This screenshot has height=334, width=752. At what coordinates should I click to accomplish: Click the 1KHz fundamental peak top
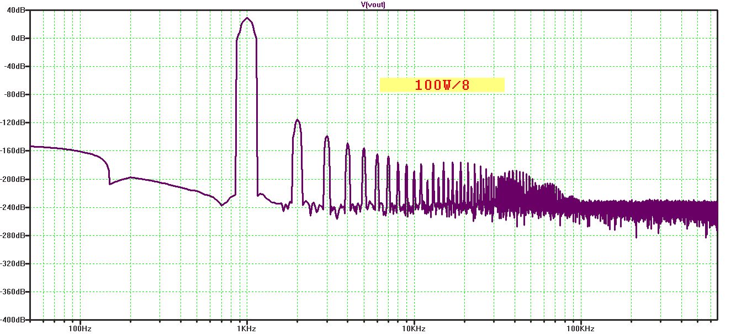247,18
